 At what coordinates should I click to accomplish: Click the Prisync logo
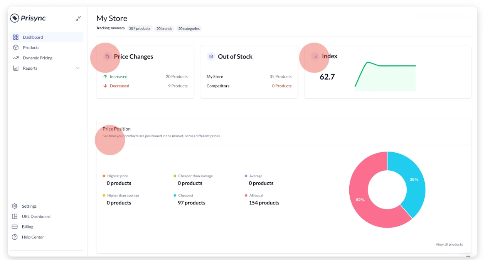[28, 18]
